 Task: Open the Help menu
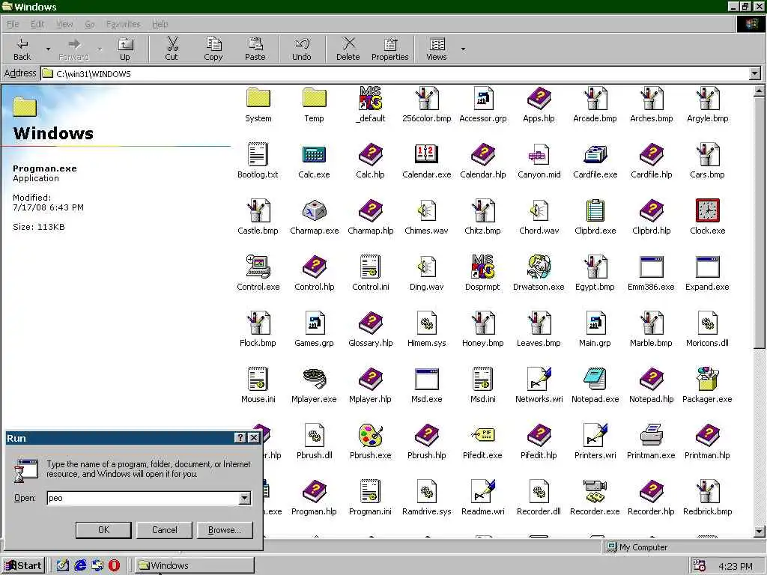(x=160, y=24)
